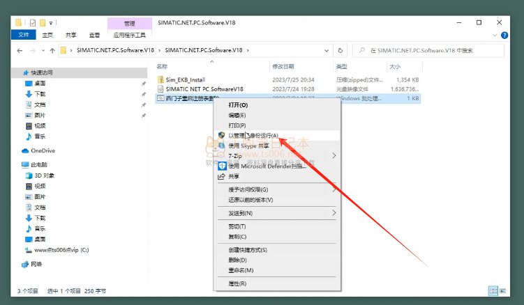Open 音乐 under quick access
Image resolution: width=524 pixels, height=305 pixels.
[x=40, y=136]
